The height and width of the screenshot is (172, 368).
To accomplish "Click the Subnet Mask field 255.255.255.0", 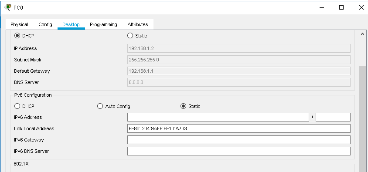I will tap(239, 60).
